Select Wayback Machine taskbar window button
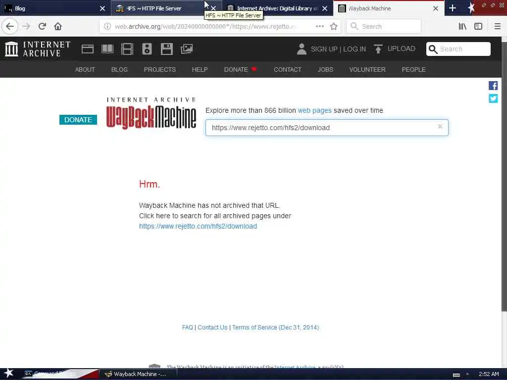The width and height of the screenshot is (507, 380). (x=138, y=374)
